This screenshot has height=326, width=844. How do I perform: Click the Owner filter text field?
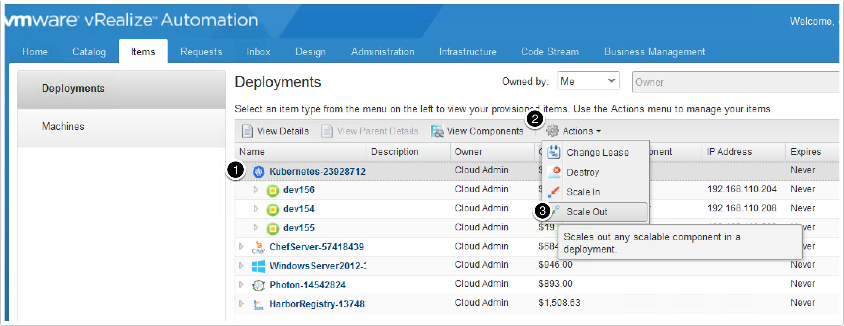pyautogui.click(x=735, y=82)
